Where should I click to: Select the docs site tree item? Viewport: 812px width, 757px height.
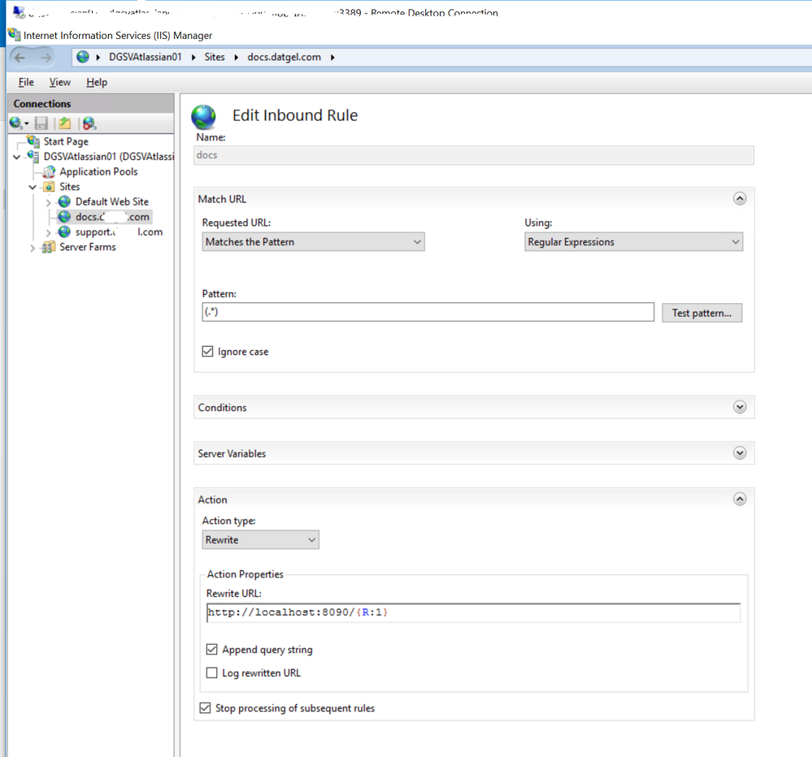pos(112,217)
